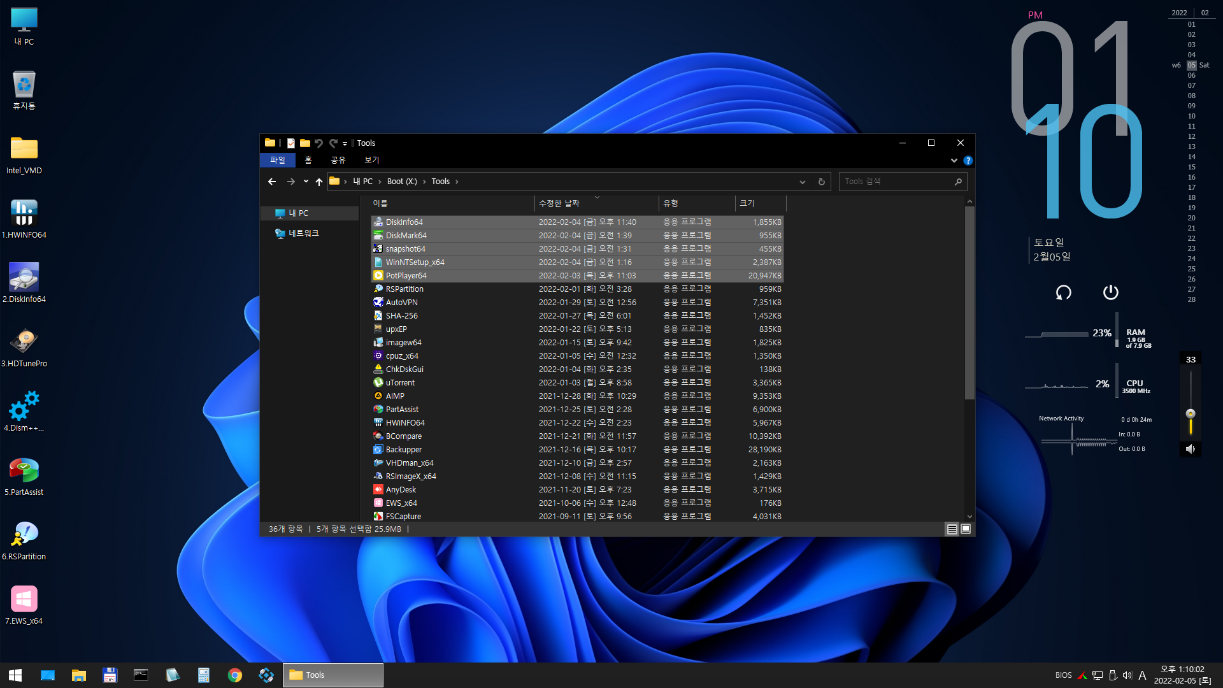
Task: Expand the chevron after 내 PC in address bar
Action: tap(379, 182)
